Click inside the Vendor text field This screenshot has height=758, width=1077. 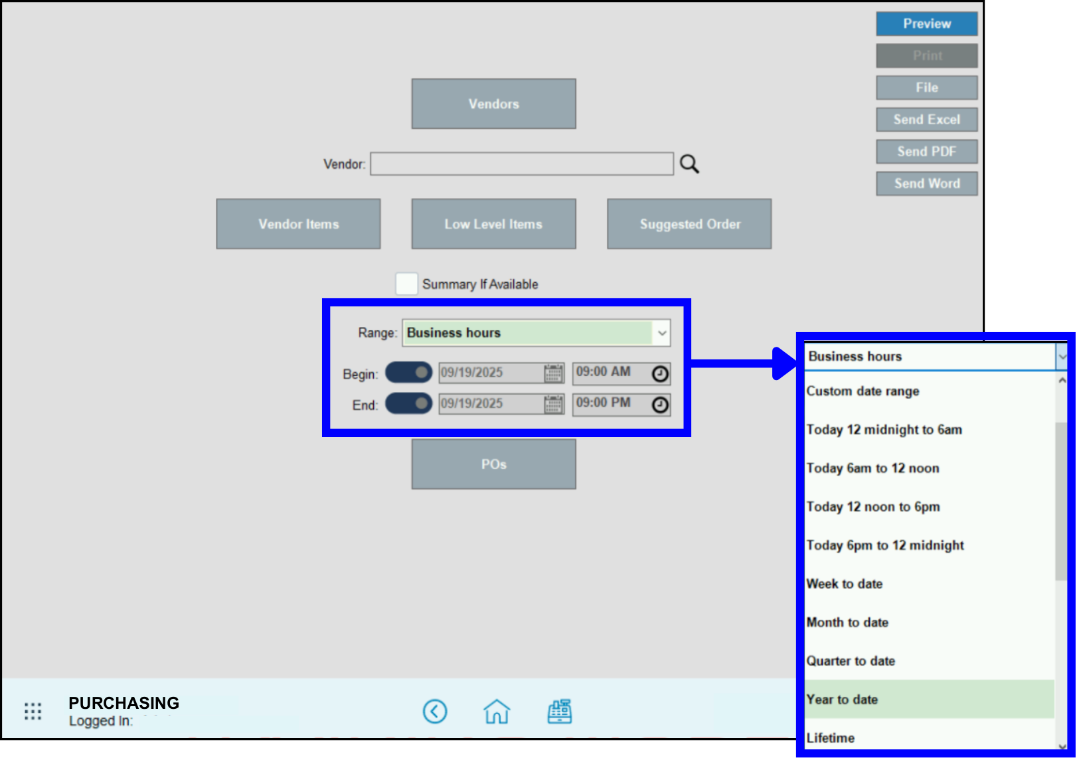[x=521, y=164]
